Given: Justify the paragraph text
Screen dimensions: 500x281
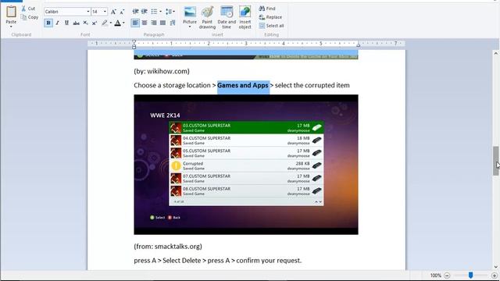Looking at the screenshot, I should tap(163, 23).
